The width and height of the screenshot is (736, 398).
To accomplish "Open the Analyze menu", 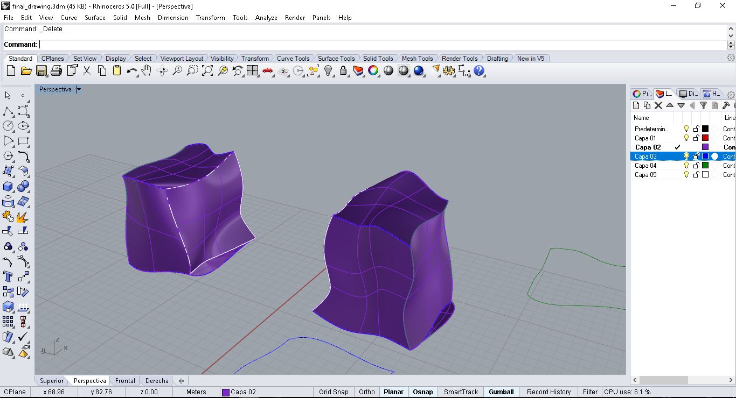I will [x=266, y=18].
